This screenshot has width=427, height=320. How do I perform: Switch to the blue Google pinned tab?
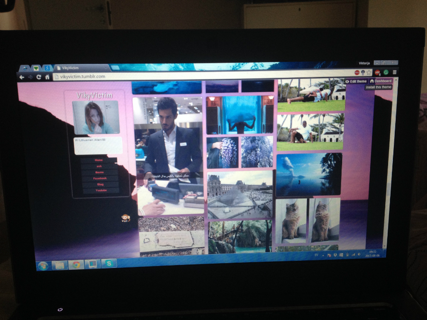click(x=47, y=68)
